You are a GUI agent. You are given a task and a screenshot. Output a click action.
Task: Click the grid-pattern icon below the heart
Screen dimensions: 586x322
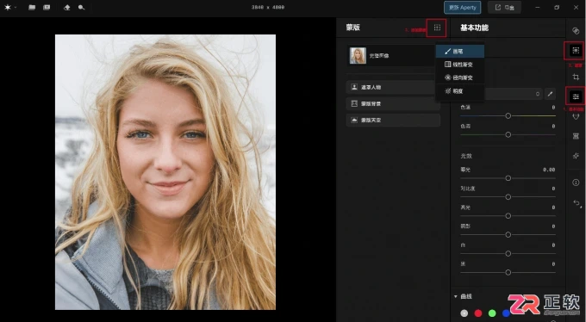tap(576, 136)
